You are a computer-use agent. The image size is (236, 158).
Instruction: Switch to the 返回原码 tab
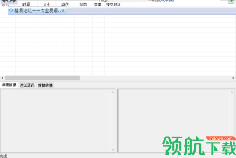pos(27,86)
